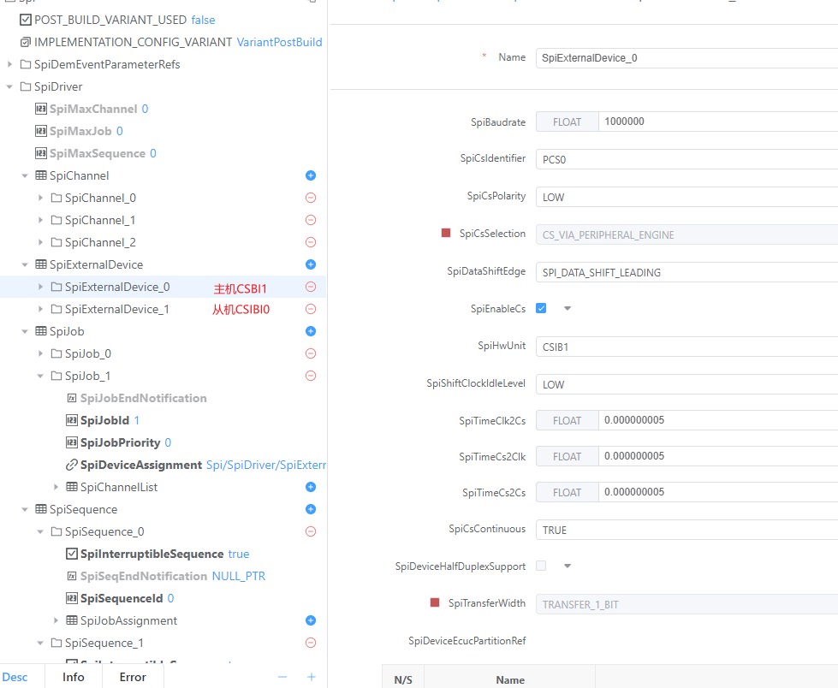Expand SpiExternalDevice_1 tree node
Screen dimensions: 838x688
40,309
